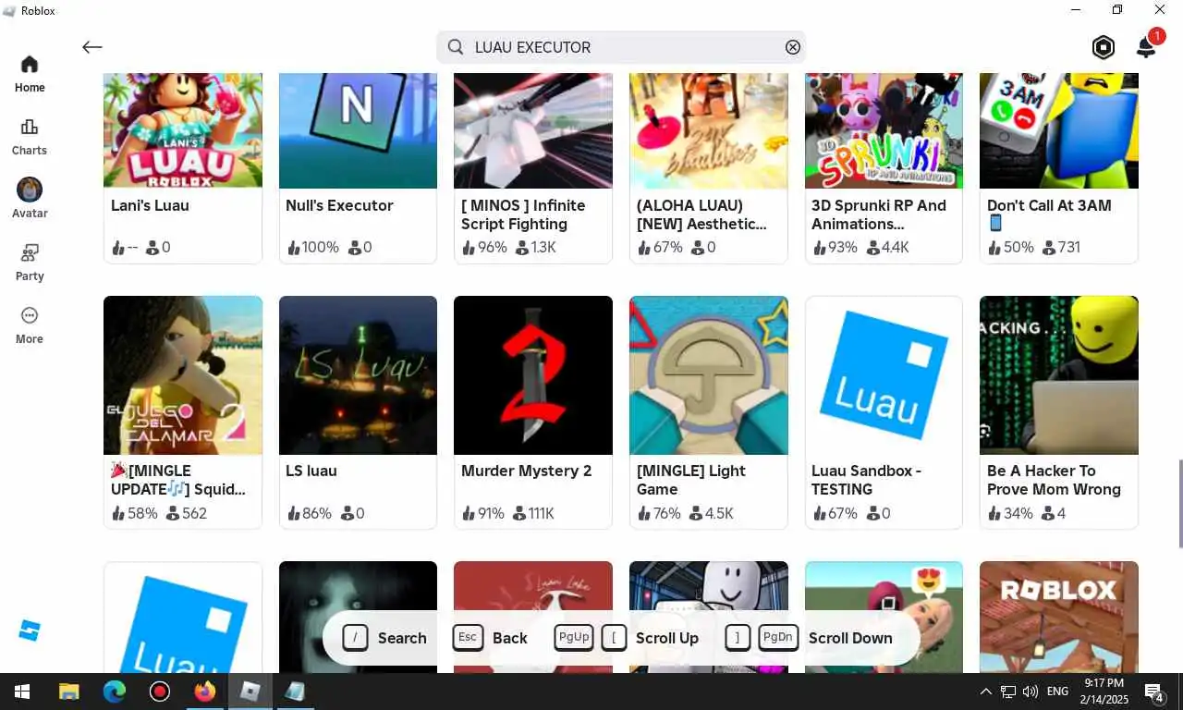Open 3D Sprunki RP And Animations thumbnail

point(884,130)
